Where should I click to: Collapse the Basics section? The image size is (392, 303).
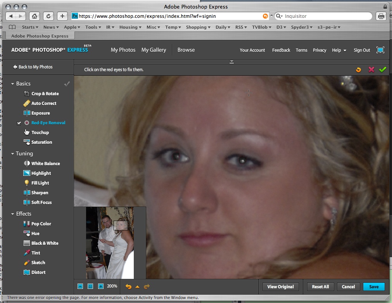click(x=13, y=84)
